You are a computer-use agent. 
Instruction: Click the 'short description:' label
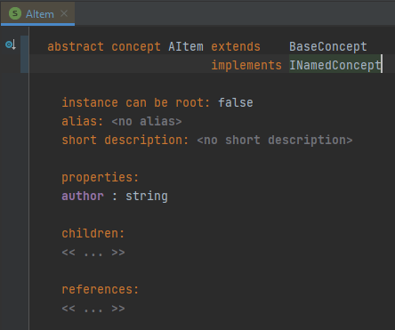pos(125,140)
